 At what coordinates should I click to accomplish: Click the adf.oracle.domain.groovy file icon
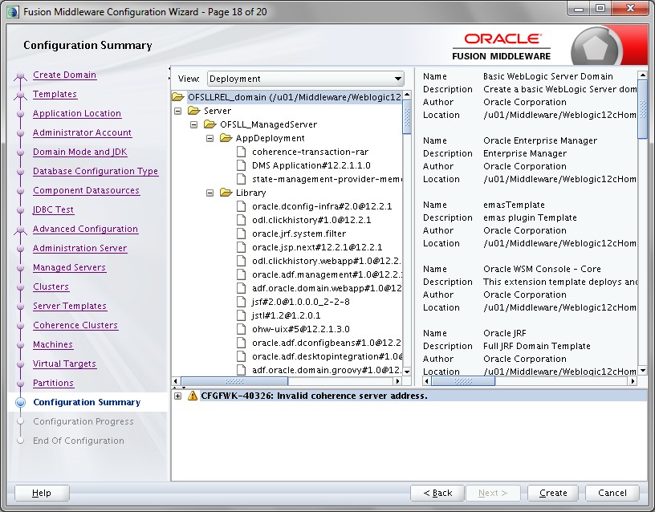(241, 370)
